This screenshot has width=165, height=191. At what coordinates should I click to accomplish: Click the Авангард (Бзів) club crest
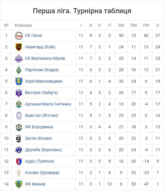pos(19,47)
